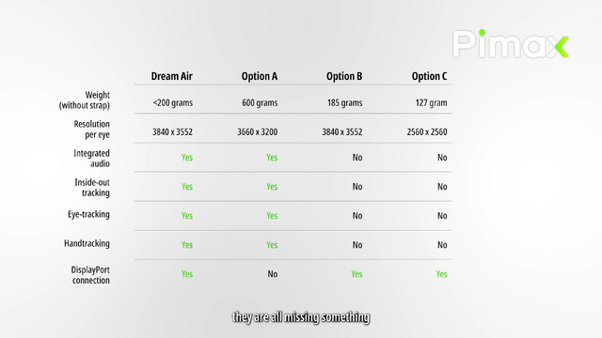
Task: Click the Option C column header
Action: click(429, 76)
